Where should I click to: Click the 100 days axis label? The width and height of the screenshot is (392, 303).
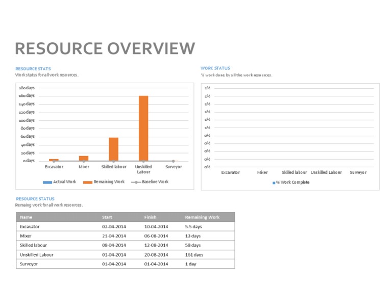[x=27, y=120]
